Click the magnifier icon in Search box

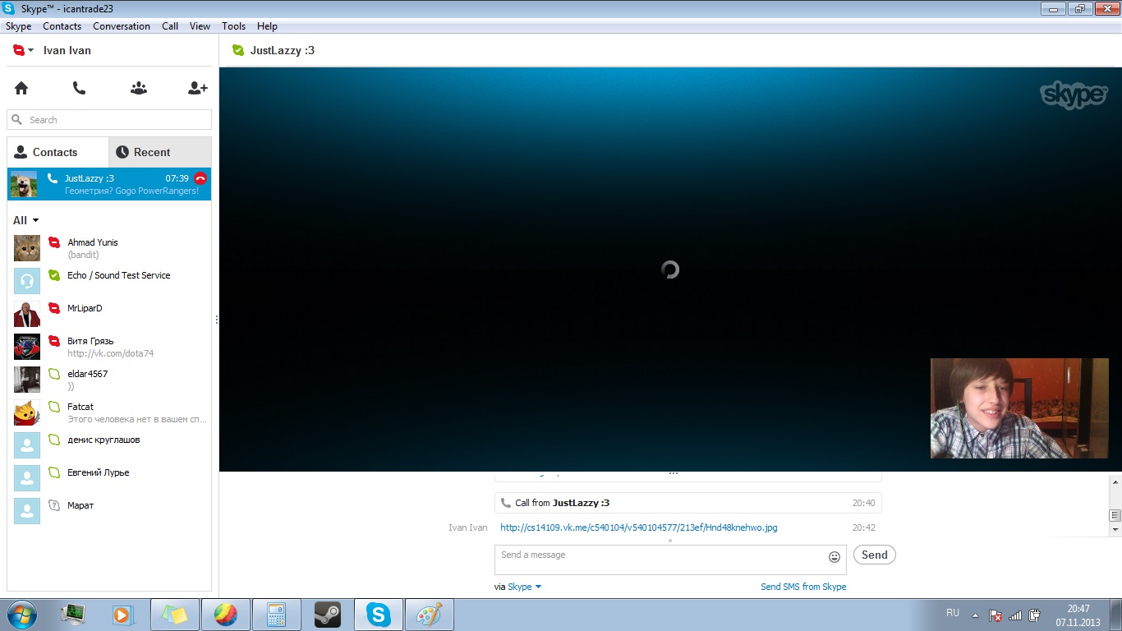16,120
